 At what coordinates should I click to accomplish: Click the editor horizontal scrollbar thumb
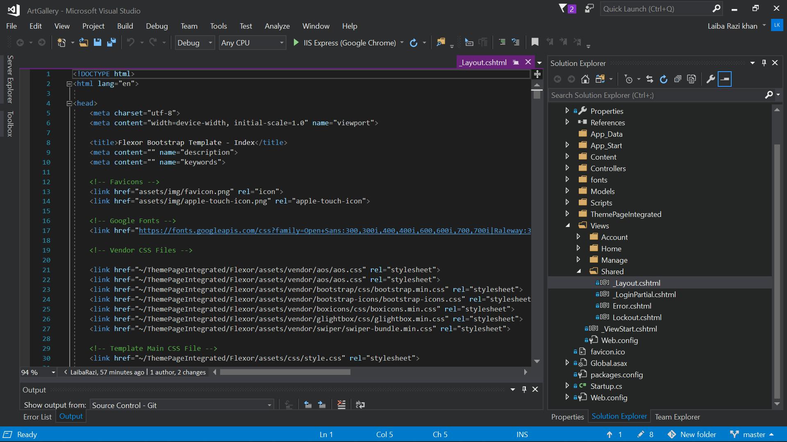(x=285, y=372)
